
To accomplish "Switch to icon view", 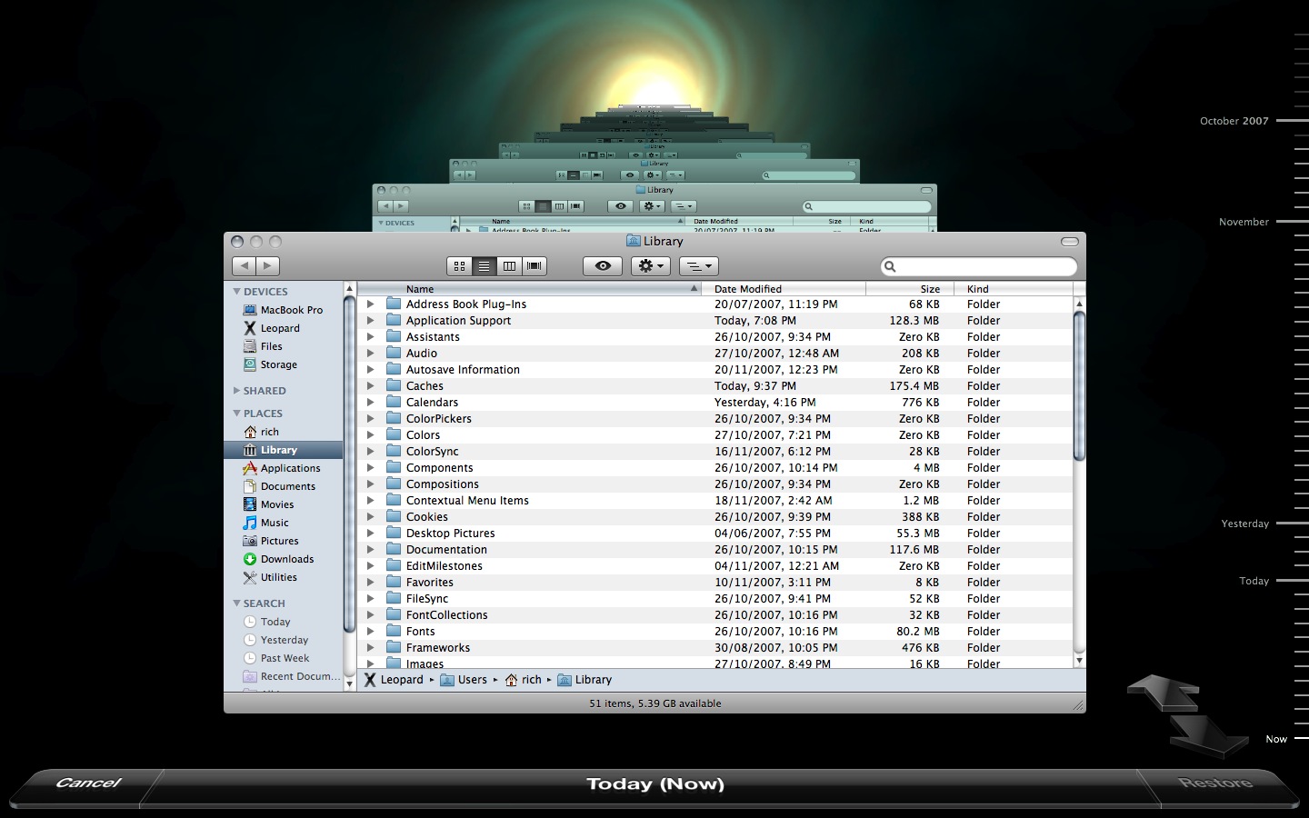I will (x=459, y=266).
